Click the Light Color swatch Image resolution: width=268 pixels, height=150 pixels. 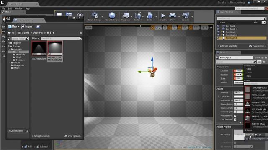tap(238, 97)
